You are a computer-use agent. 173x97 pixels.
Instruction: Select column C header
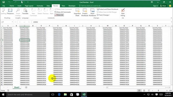tap(25, 26)
